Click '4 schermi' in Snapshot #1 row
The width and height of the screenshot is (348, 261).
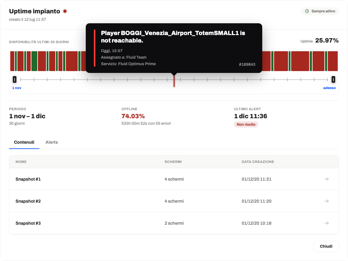pos(174,179)
